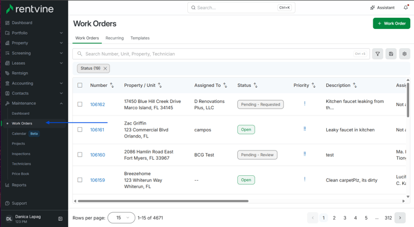This screenshot has width=414, height=227.
Task: Open the filter funnel icon
Action: pyautogui.click(x=378, y=54)
